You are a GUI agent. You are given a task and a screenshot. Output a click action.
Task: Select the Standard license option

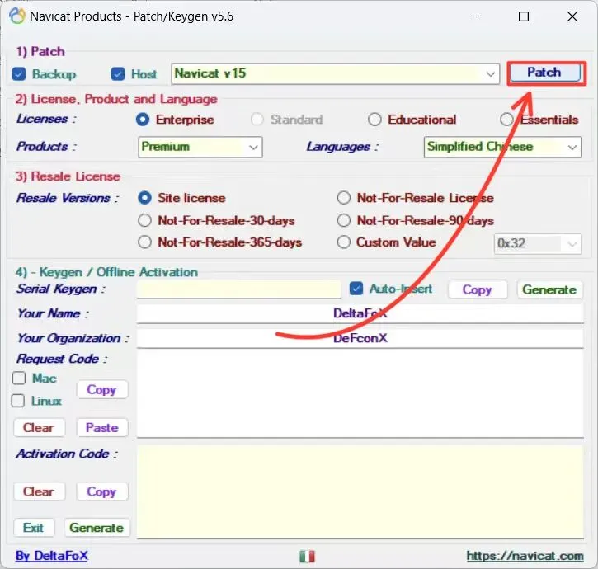257,120
